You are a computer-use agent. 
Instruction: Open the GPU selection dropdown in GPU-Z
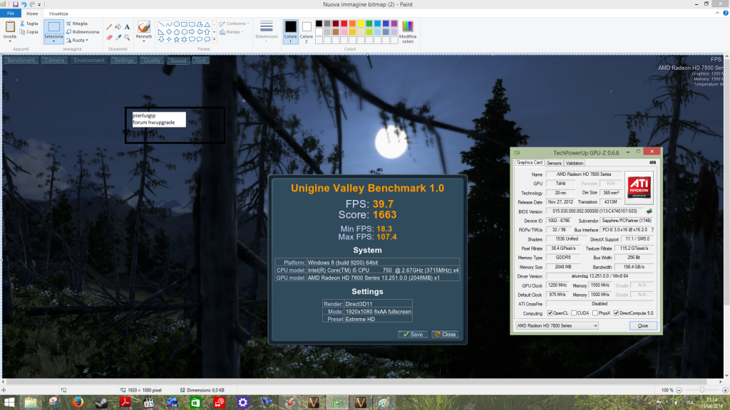(557, 325)
